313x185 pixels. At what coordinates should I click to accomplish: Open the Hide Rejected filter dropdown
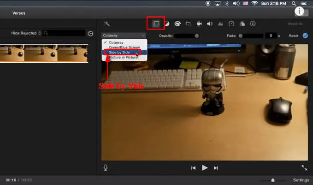[26, 33]
